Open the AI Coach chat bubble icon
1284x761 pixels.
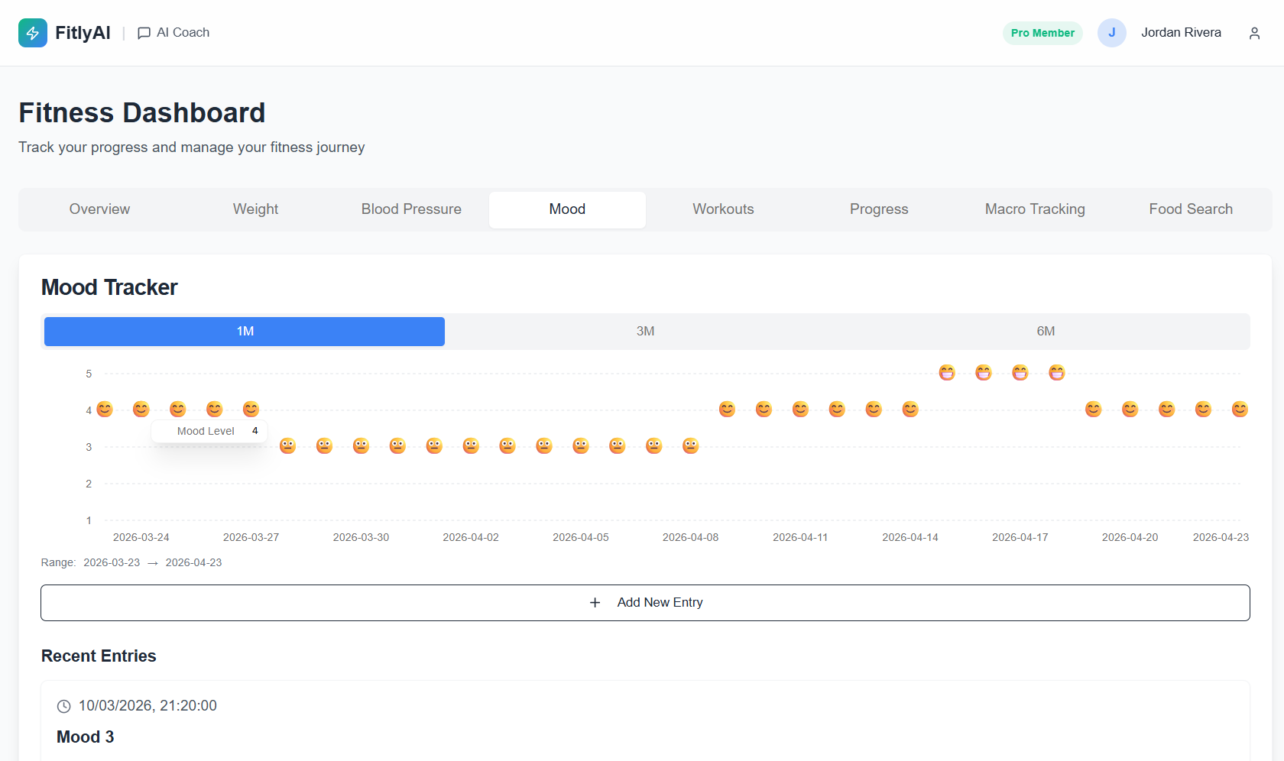144,33
